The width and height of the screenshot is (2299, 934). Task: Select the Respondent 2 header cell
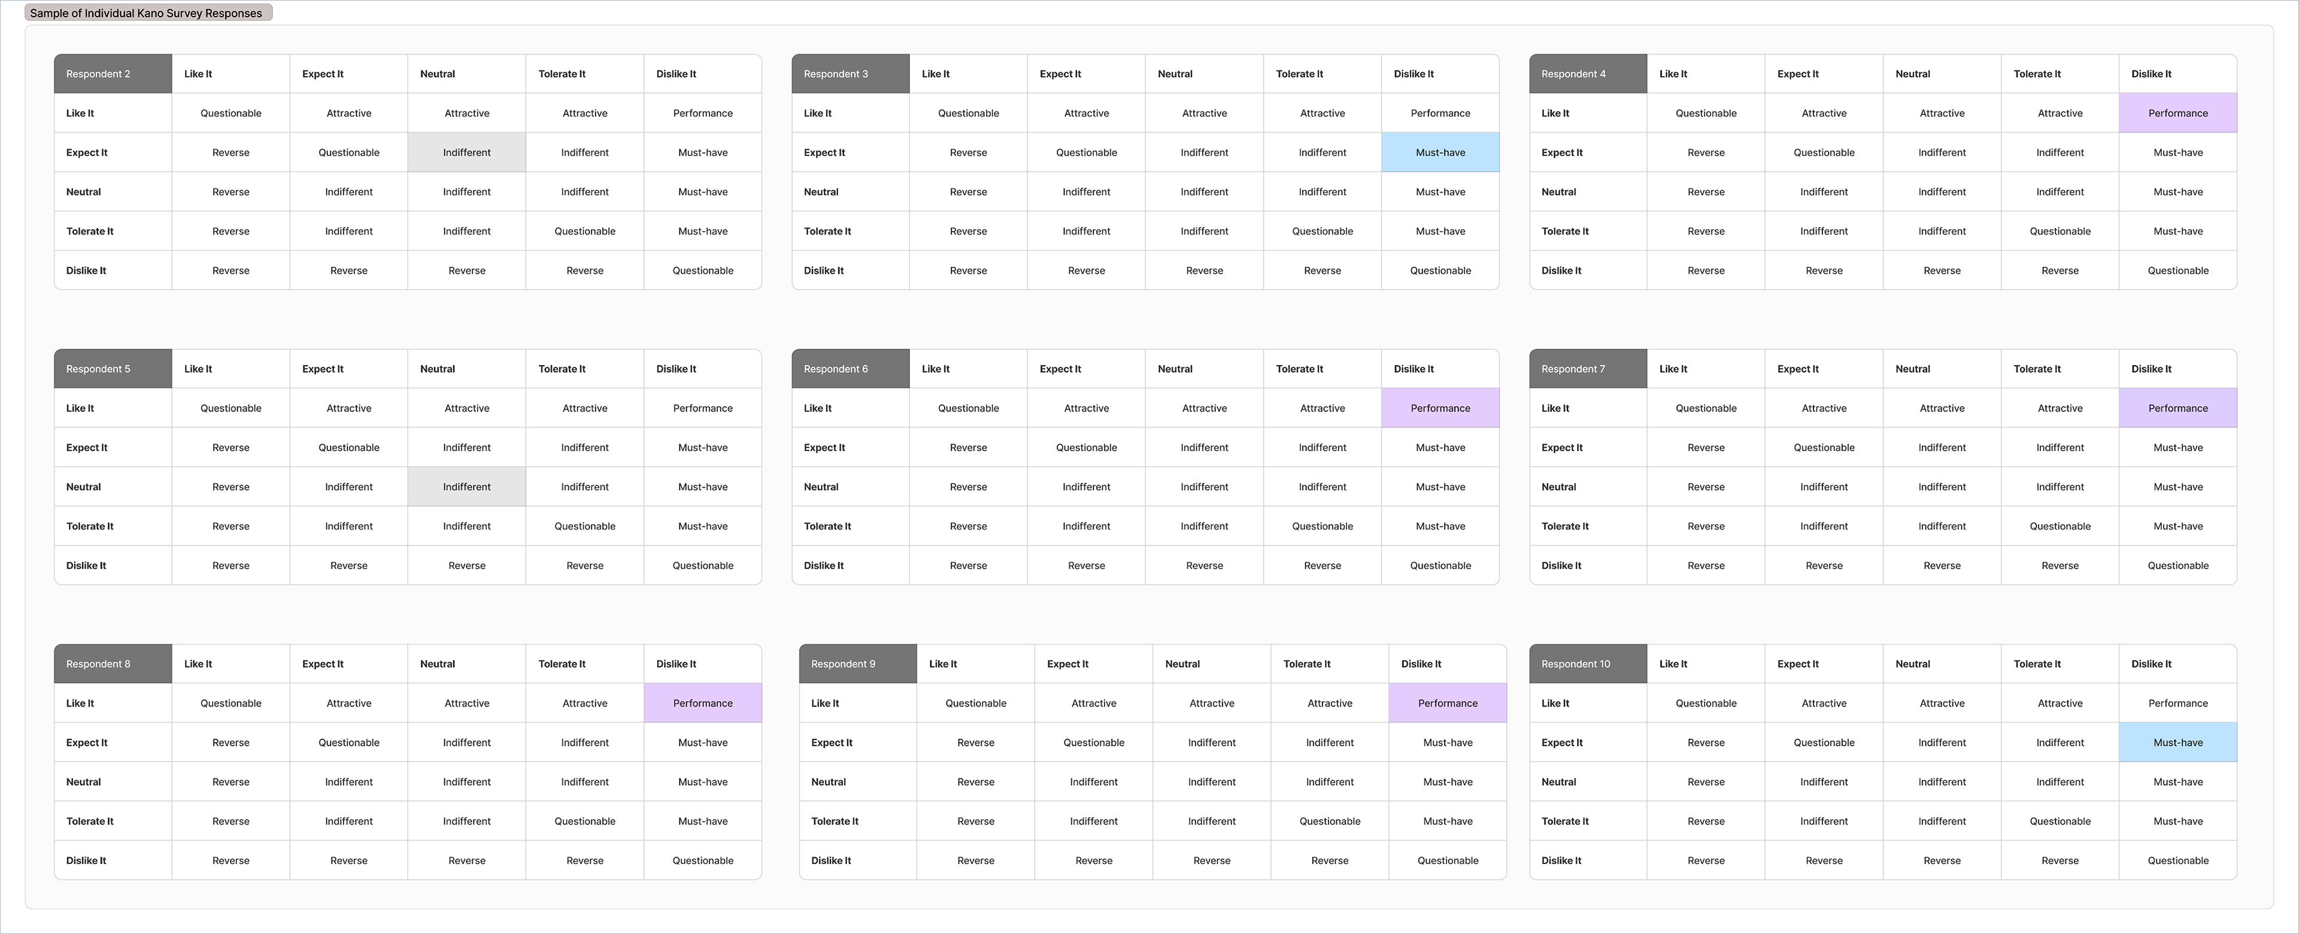point(113,74)
